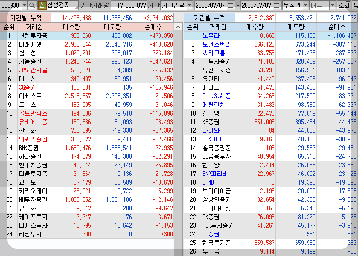Click the right table 매수량 column header
Image resolution: width=358 pixels, height=256 pixels.
(x=255, y=27)
